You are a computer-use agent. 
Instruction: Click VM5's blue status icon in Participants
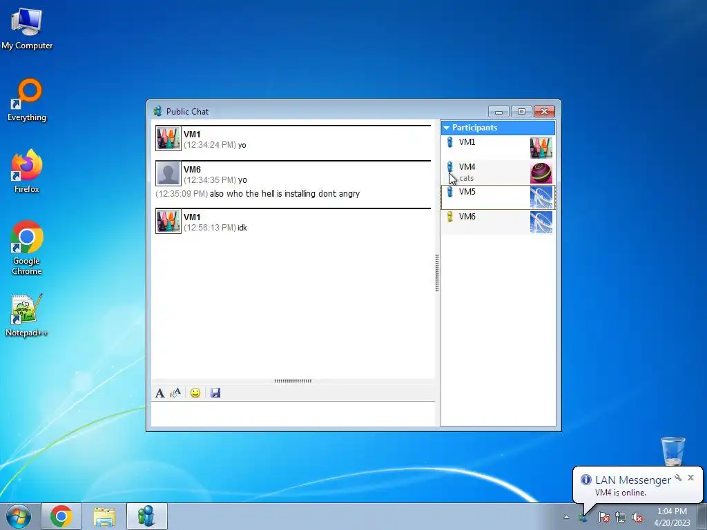(449, 192)
